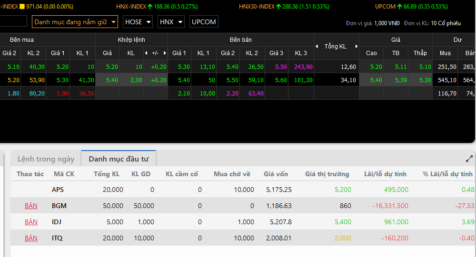Image resolution: width=476 pixels, height=257 pixels.
Task: Click the 860 market price for BGM
Action: click(x=346, y=206)
